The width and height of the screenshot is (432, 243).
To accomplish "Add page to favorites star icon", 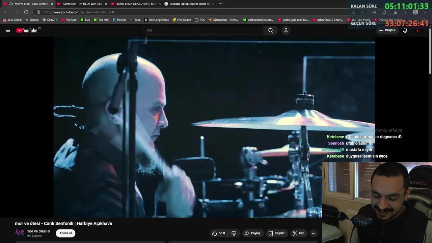I will pyautogui.click(x=362, y=12).
